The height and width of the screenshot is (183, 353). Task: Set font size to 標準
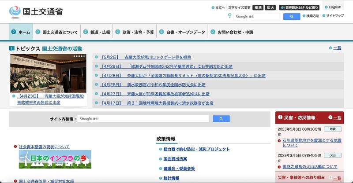(258, 7)
